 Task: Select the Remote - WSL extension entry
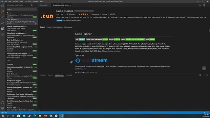pos(22,109)
